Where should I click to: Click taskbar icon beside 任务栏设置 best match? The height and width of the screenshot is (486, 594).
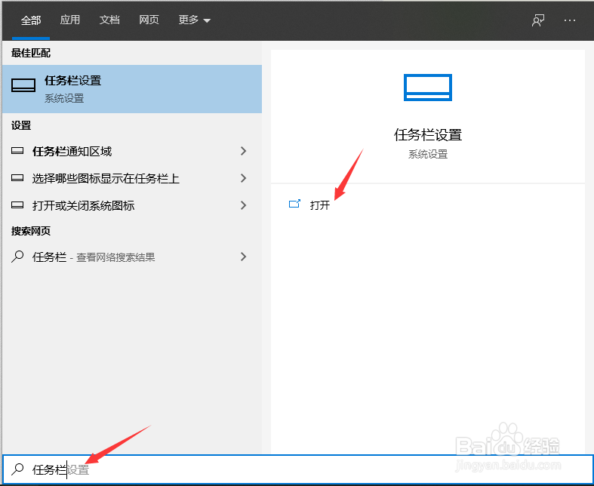23,85
